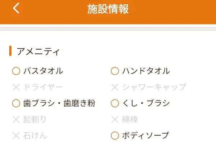
Task: Select the バスタオル amenity label
Action: 43,71
